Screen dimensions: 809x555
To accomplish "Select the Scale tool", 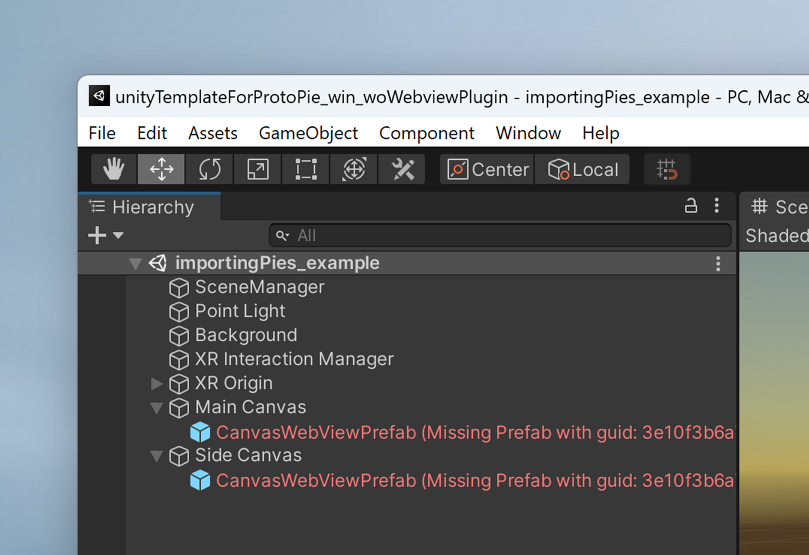I will (x=257, y=169).
